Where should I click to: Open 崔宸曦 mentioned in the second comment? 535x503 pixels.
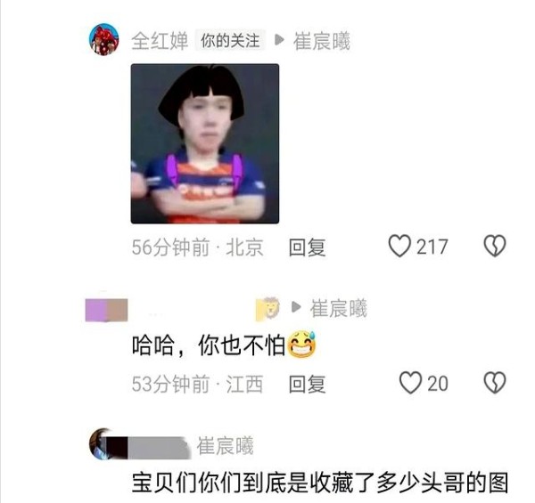[x=338, y=308]
